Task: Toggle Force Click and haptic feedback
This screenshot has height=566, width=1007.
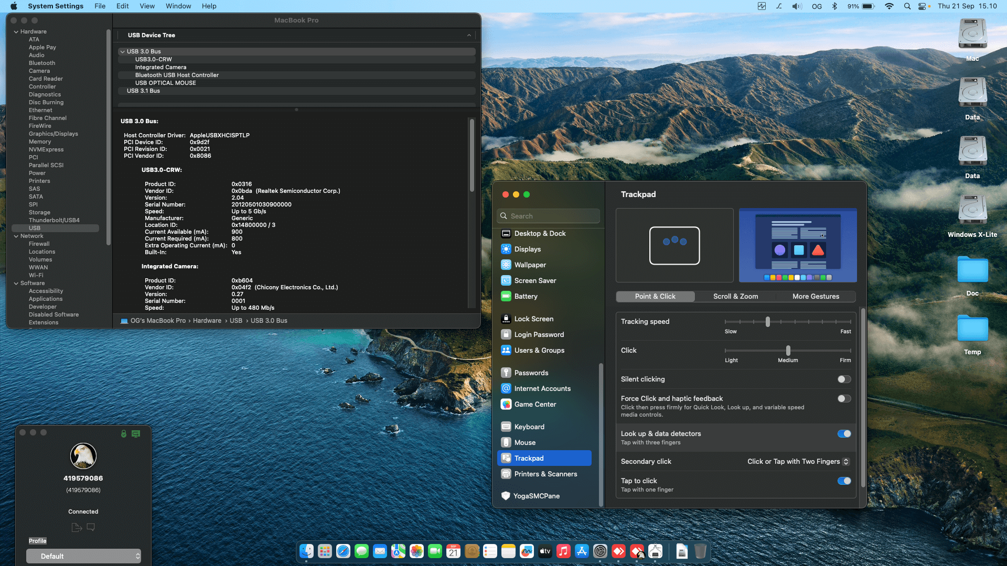Action: tap(844, 399)
